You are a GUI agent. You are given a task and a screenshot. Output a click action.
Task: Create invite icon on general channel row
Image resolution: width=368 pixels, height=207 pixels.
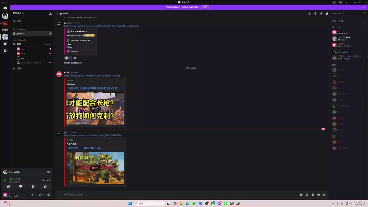(x=50, y=34)
